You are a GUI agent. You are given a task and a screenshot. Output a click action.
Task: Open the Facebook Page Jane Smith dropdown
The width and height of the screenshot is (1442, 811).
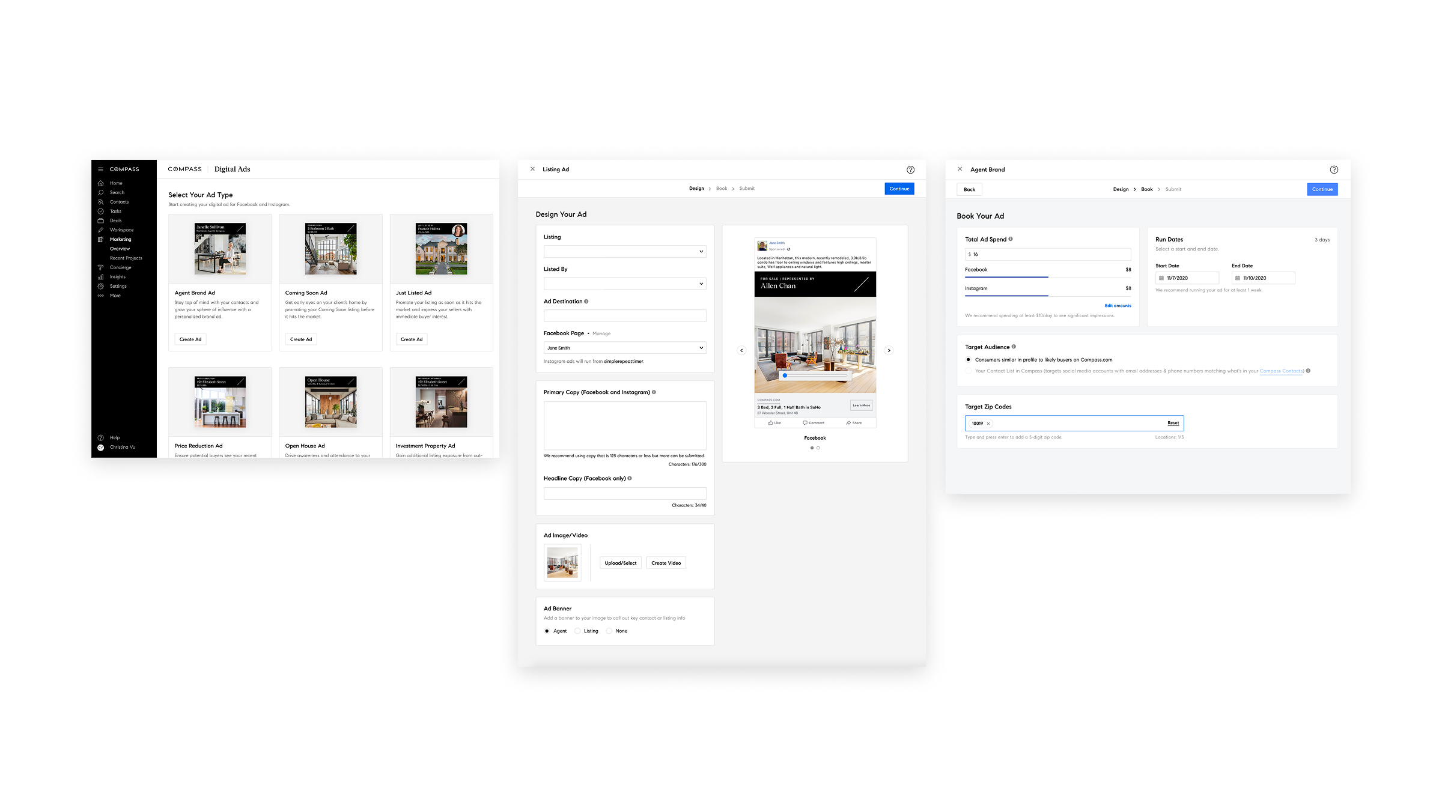pos(625,348)
